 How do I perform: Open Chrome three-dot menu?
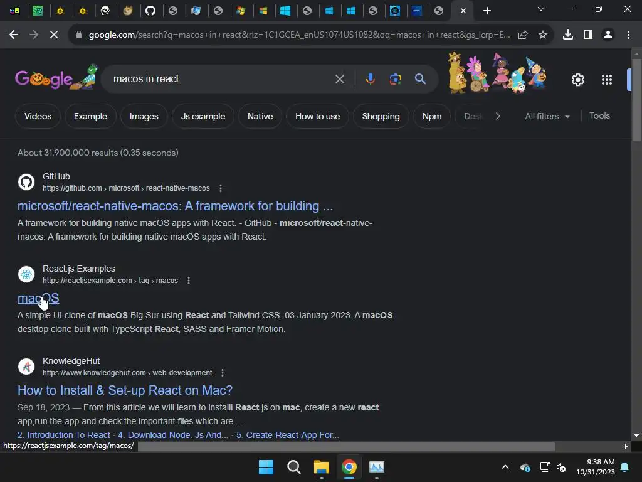628,35
